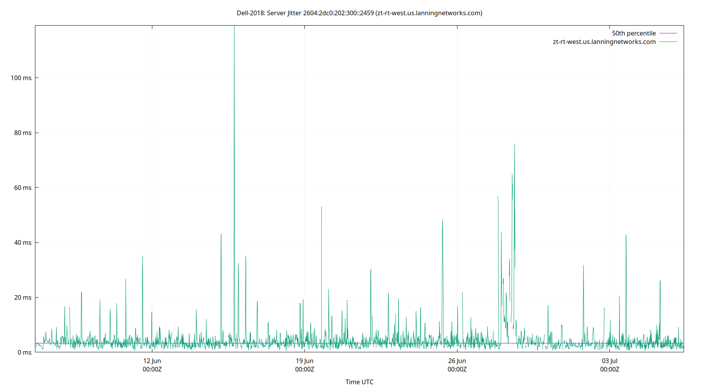Click the 00:00Z label under 12 Jun

click(152, 369)
